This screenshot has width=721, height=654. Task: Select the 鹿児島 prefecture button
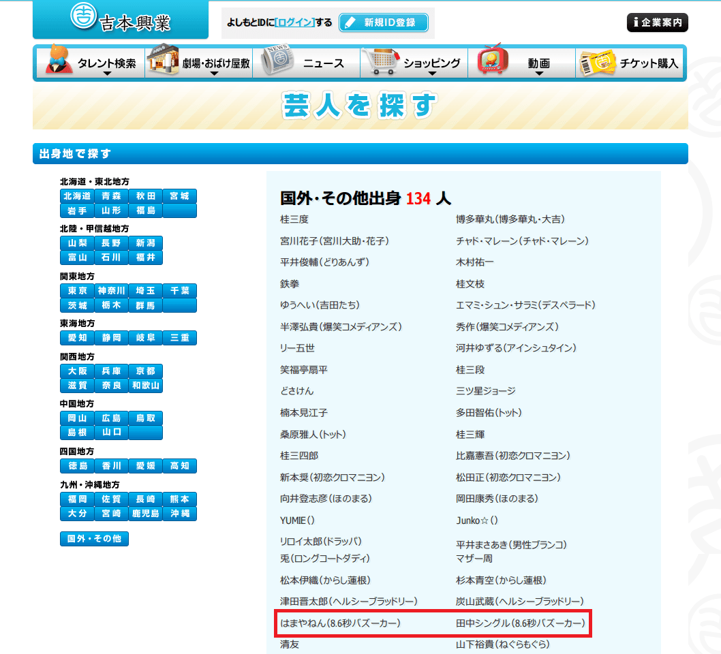[x=146, y=514]
